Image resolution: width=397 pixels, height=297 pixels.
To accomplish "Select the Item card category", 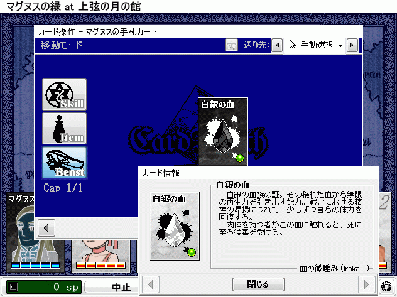I will pyautogui.click(x=64, y=129).
